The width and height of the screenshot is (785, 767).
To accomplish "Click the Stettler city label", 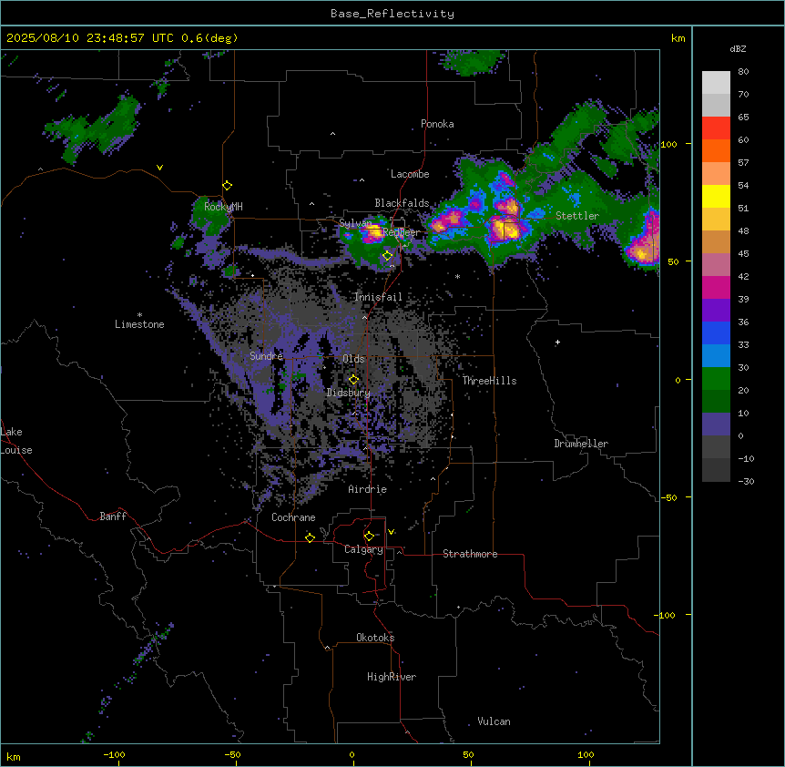I will tap(577, 216).
